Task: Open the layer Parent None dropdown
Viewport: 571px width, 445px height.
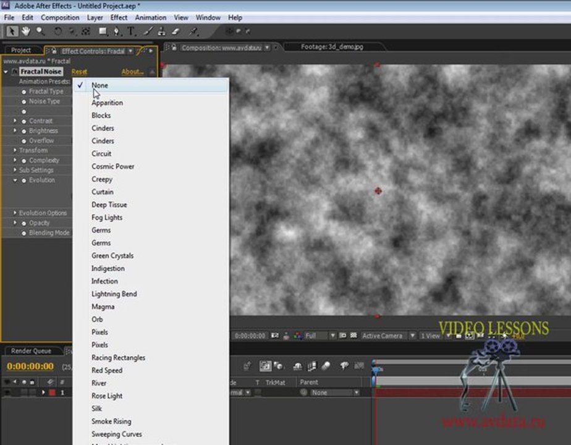Action: 335,392
